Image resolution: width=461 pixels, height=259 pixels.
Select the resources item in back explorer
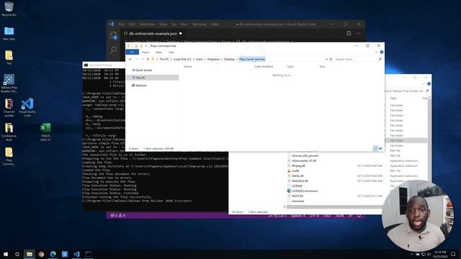(297, 201)
